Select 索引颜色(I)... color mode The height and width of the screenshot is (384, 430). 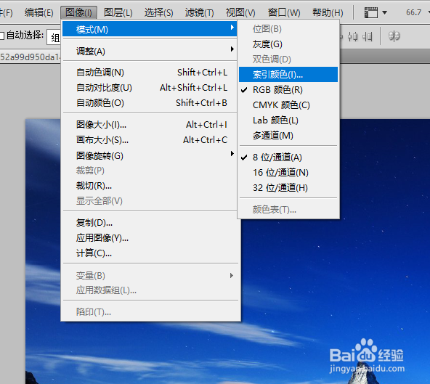(x=288, y=74)
